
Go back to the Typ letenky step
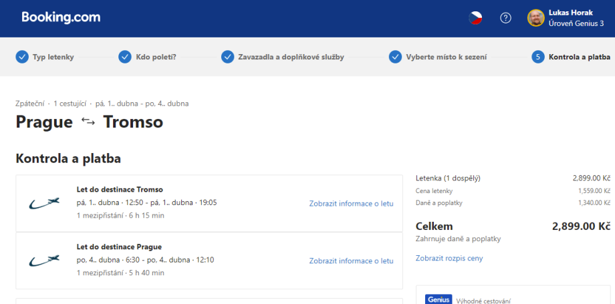[53, 57]
